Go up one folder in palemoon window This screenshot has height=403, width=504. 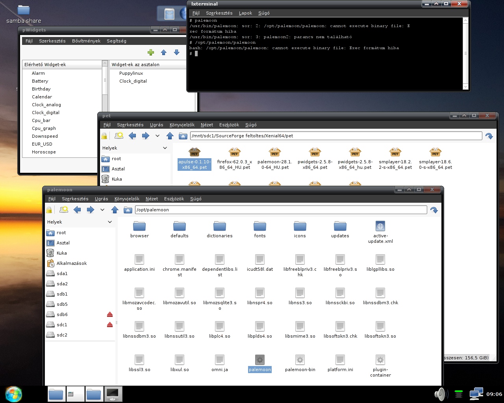click(x=115, y=210)
